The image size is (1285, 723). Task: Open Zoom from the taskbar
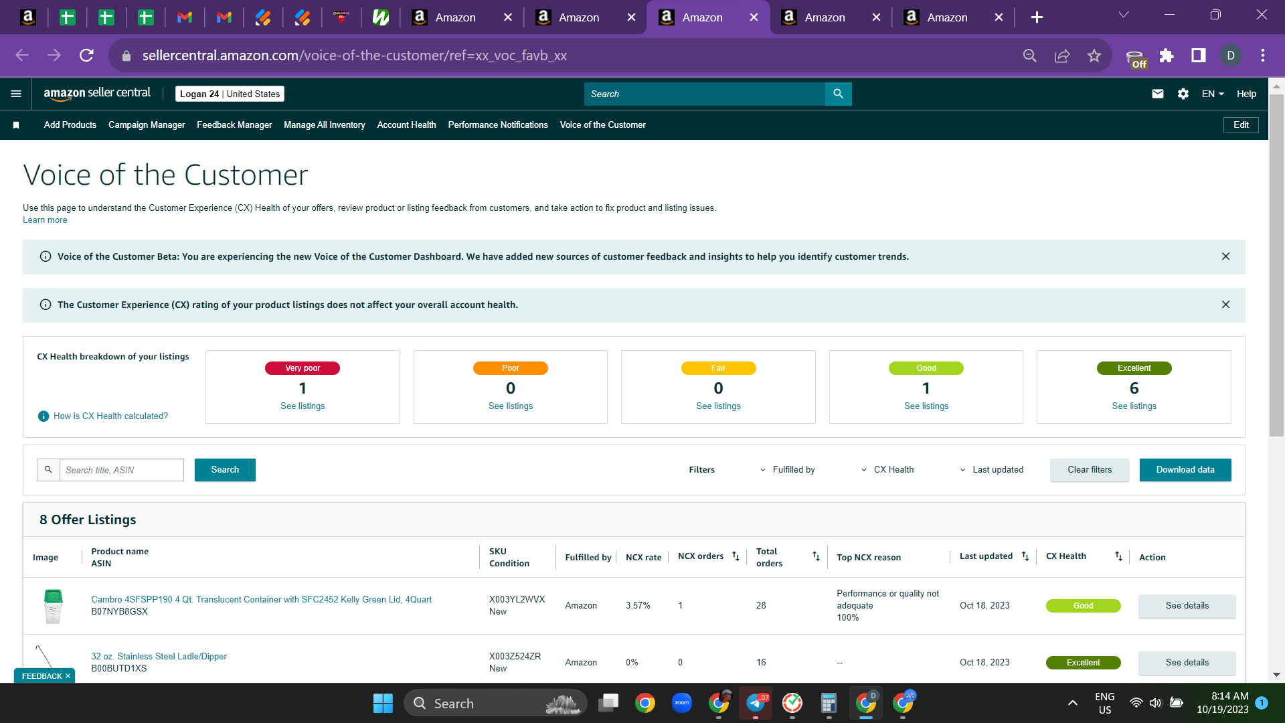click(x=682, y=703)
